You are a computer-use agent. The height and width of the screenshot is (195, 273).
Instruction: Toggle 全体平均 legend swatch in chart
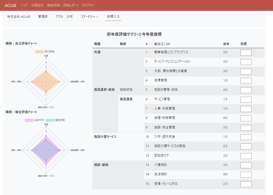tap(29, 120)
